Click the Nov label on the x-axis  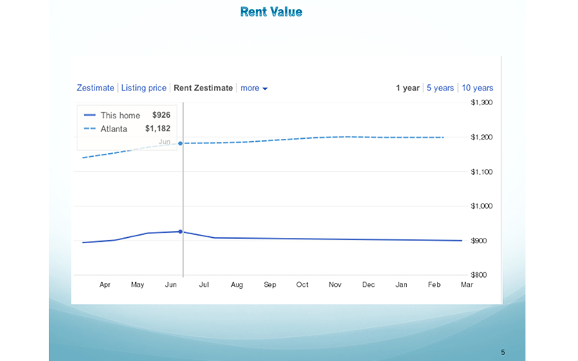(x=335, y=285)
